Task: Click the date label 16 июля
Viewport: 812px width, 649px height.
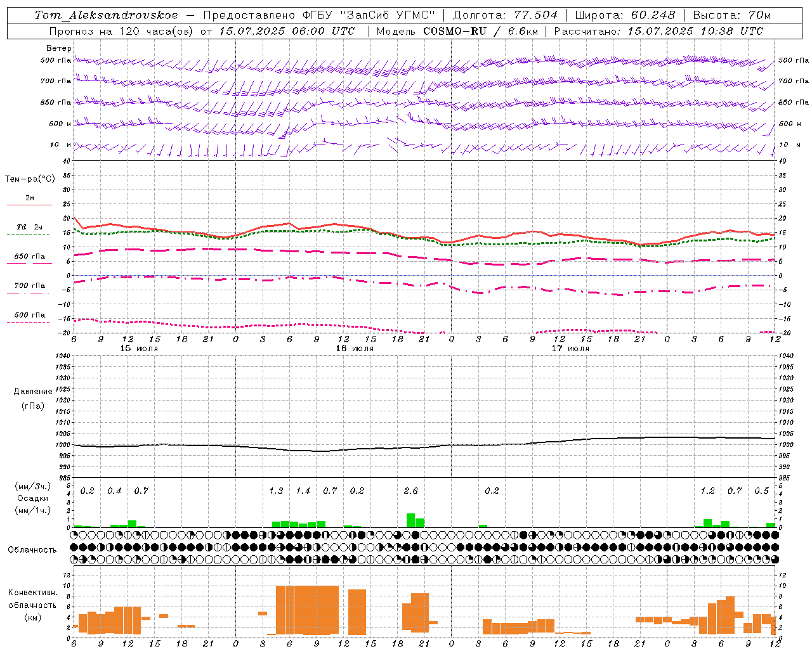Action: pyautogui.click(x=355, y=349)
